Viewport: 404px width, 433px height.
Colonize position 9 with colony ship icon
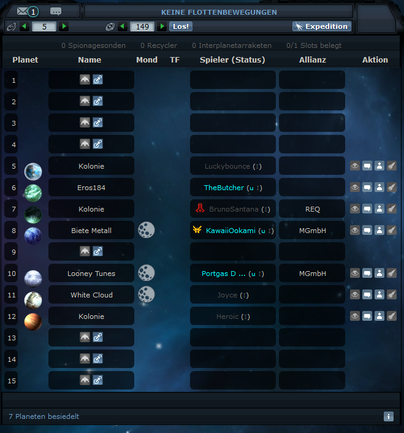[85, 251]
